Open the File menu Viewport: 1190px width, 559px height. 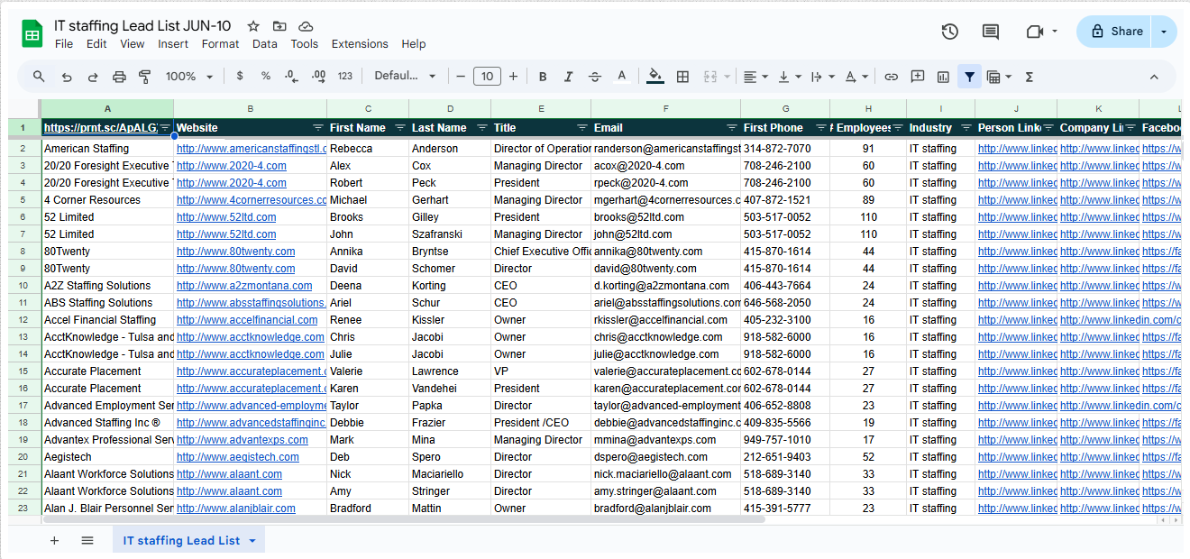64,43
